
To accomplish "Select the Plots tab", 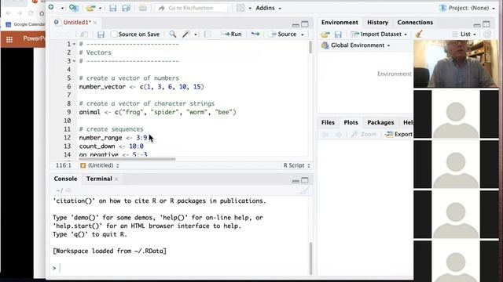I will click(x=351, y=122).
